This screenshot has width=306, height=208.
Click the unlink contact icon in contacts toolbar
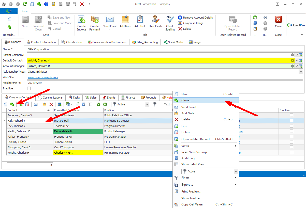[x=27, y=104]
